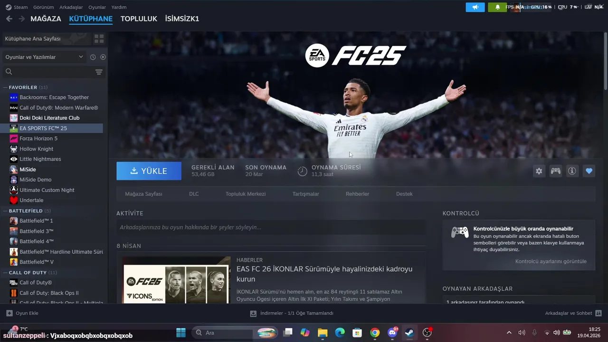Open Kontrolcü ayarlarını görüntüle link
This screenshot has width=608, height=342.
[551, 261]
